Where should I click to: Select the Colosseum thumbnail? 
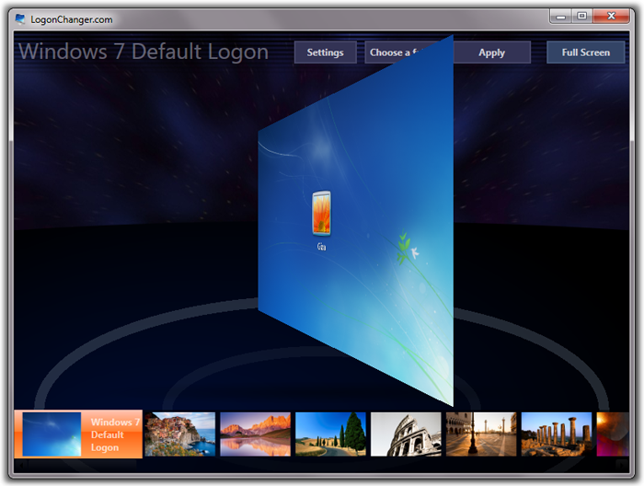406,434
